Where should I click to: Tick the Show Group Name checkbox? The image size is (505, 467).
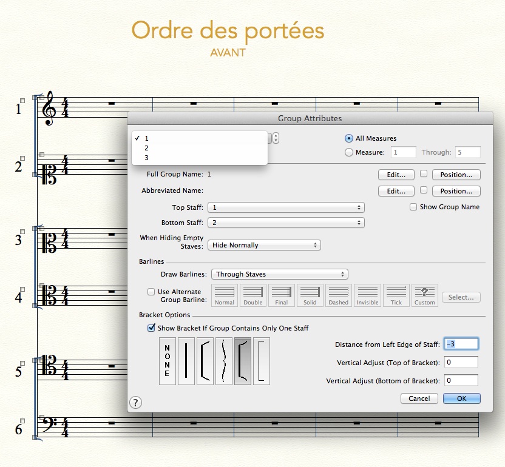point(413,207)
